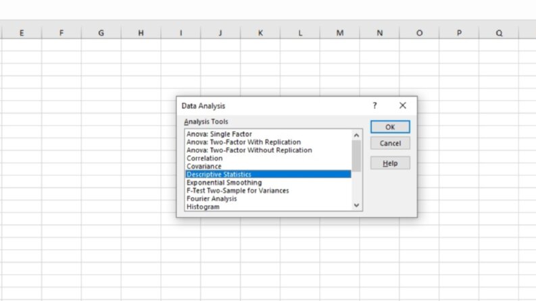Select the Correlation tool

[268, 159]
